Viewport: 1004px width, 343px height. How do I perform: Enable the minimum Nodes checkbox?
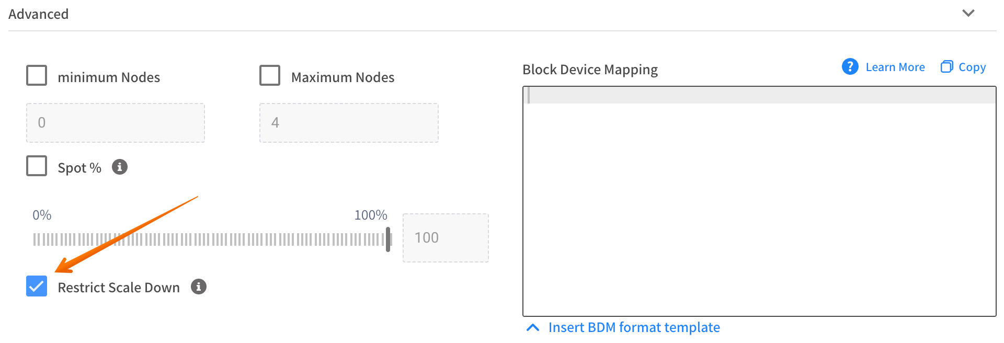[x=37, y=75]
